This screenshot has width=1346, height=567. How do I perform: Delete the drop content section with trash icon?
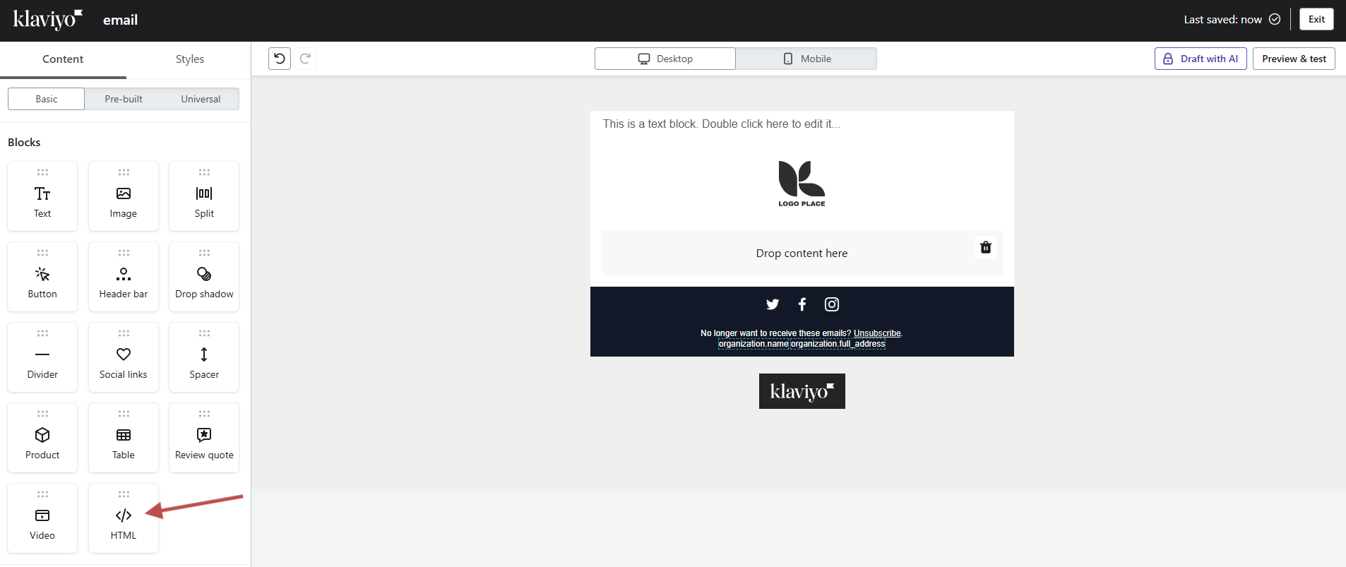(x=986, y=247)
